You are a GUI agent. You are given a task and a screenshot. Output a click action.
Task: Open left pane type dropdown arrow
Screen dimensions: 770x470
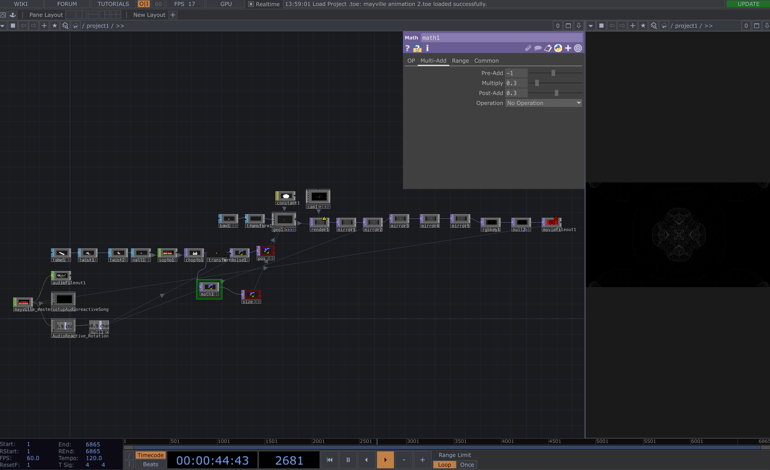3,26
